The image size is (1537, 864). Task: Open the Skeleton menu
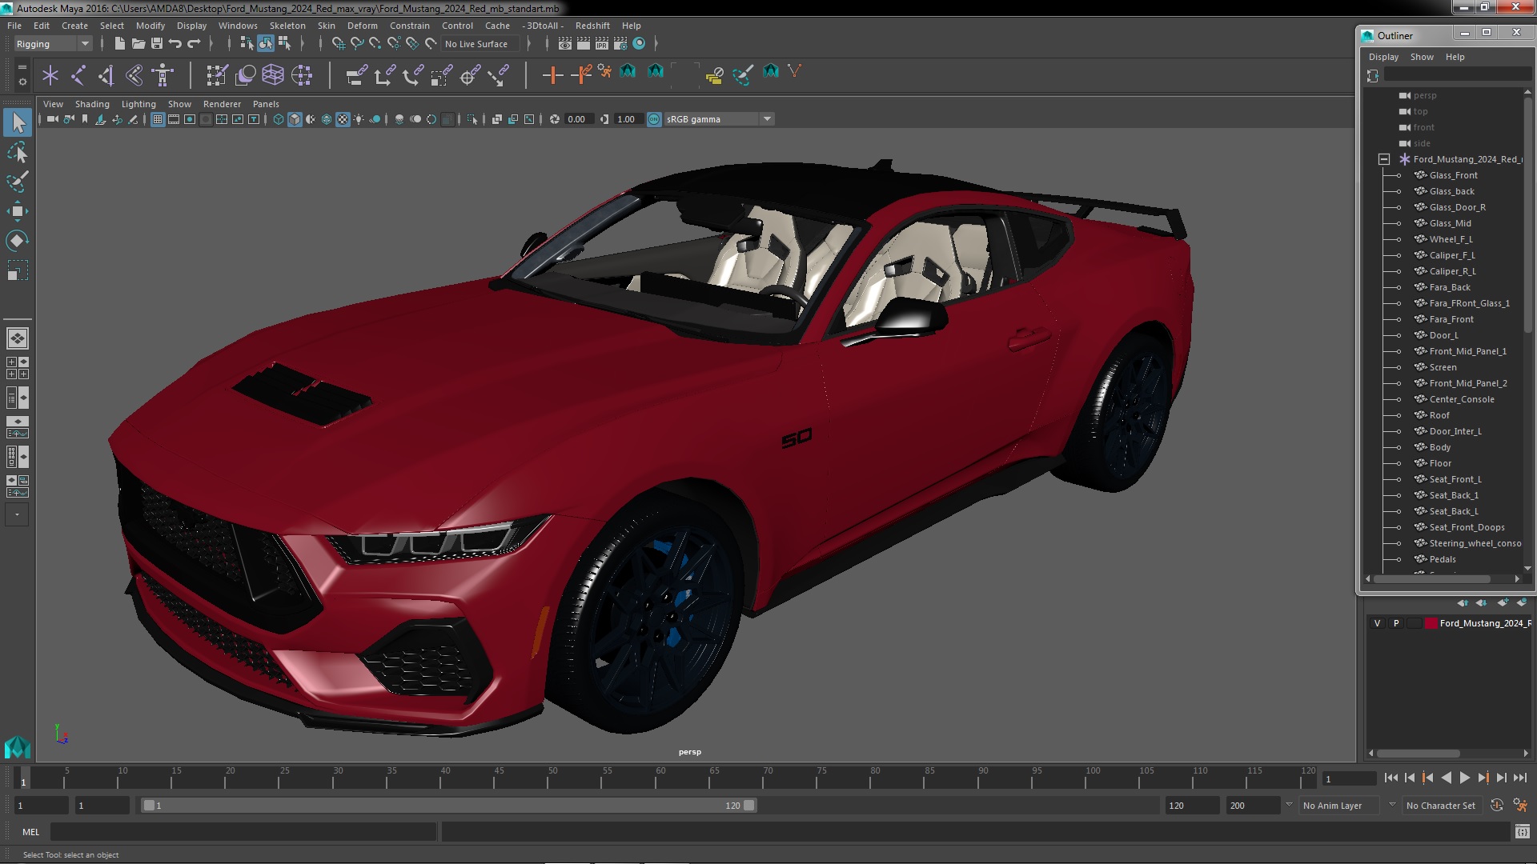pyautogui.click(x=287, y=26)
